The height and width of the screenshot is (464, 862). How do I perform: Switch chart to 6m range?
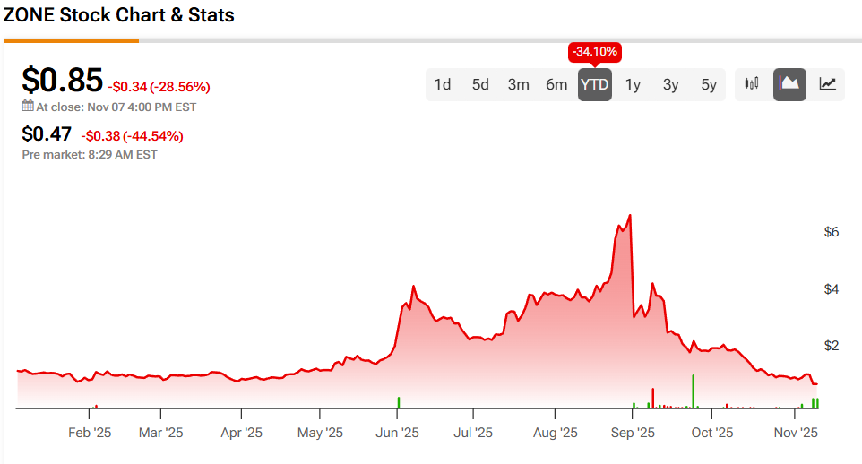point(556,84)
